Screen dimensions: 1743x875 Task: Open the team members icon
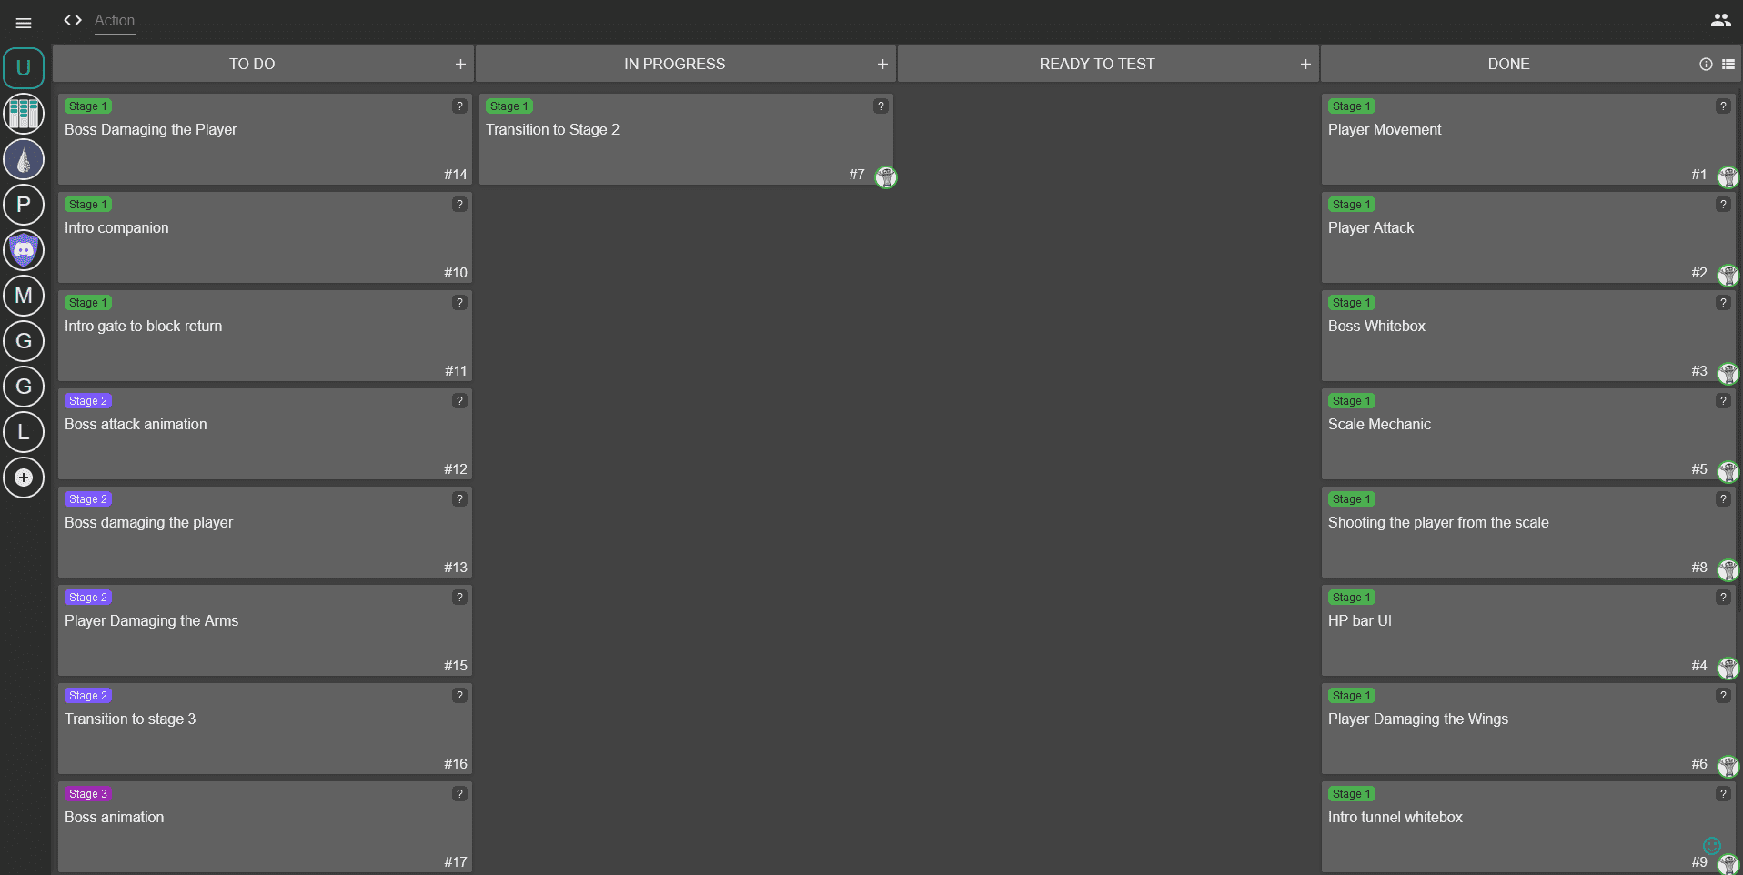coord(1720,20)
